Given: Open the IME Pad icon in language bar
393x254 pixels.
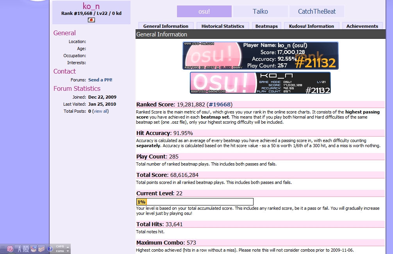Looking at the screenshot, I should coord(33,249).
